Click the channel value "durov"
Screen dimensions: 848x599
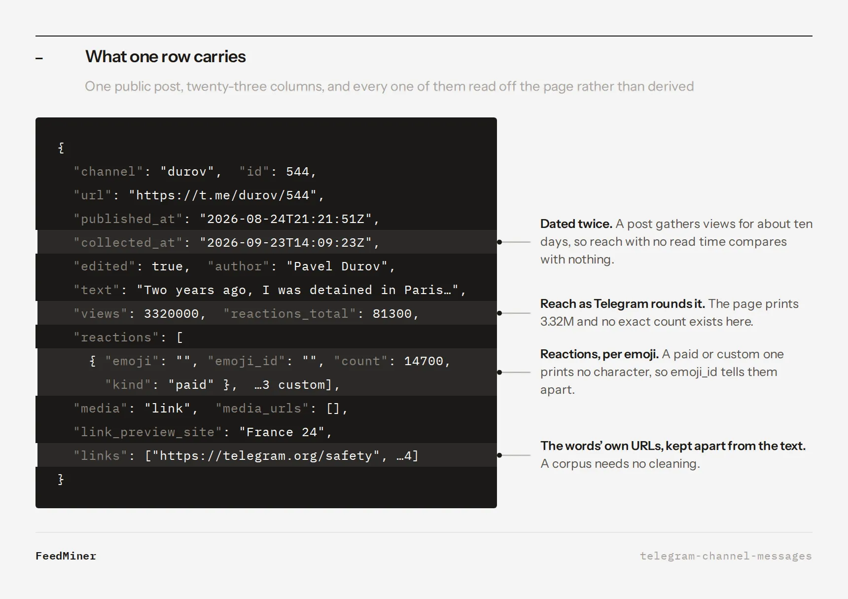187,172
